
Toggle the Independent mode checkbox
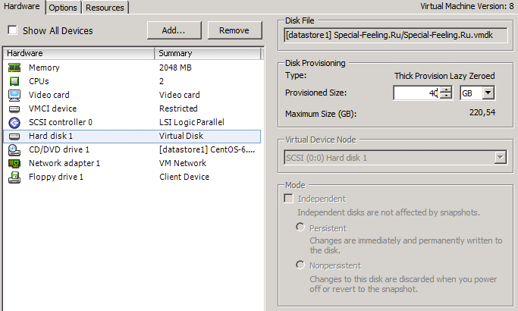[289, 199]
